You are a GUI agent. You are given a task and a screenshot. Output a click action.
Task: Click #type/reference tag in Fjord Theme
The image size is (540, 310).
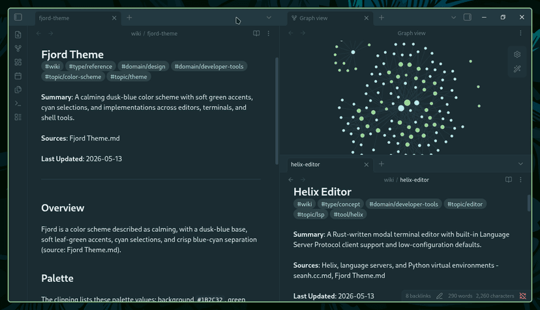coord(91,66)
